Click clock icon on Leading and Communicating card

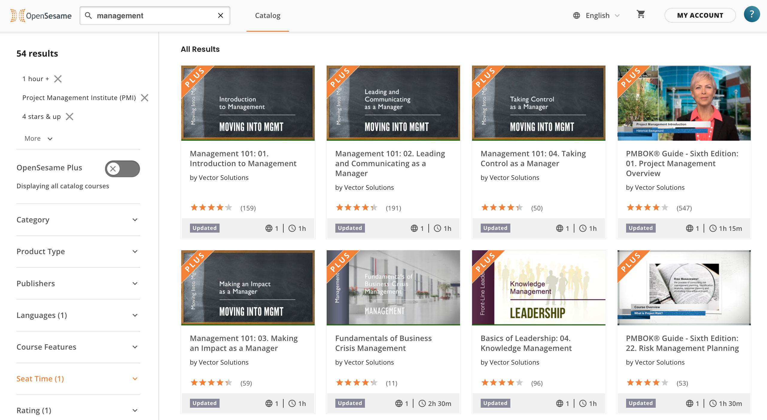pyautogui.click(x=437, y=228)
